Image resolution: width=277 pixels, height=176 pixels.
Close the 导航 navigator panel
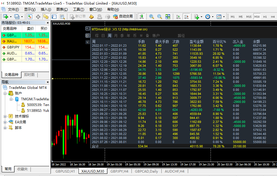(48, 82)
